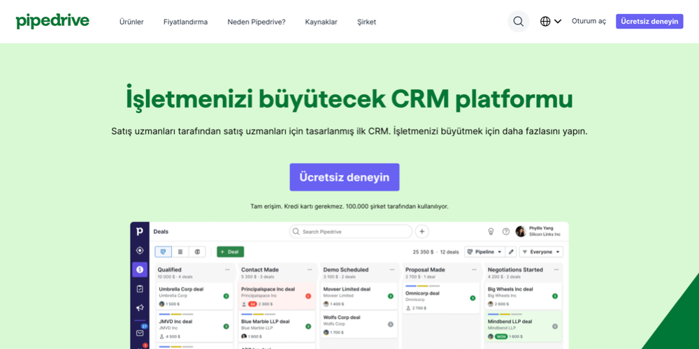Image resolution: width=699 pixels, height=349 pixels.
Task: Click the plus quick-add button beside search
Action: 422,232
